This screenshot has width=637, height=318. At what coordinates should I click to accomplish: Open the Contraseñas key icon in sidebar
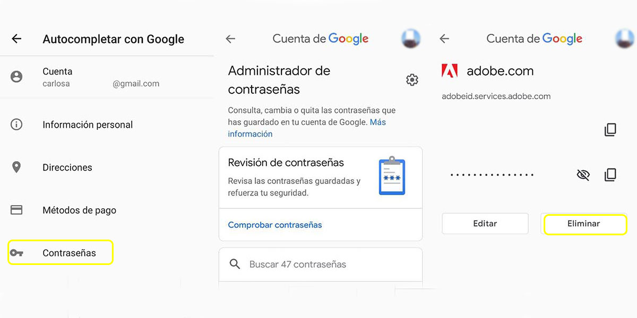16,252
